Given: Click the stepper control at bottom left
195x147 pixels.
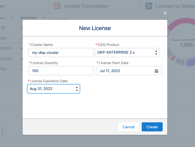Looking at the screenshot, I should point(2,131).
